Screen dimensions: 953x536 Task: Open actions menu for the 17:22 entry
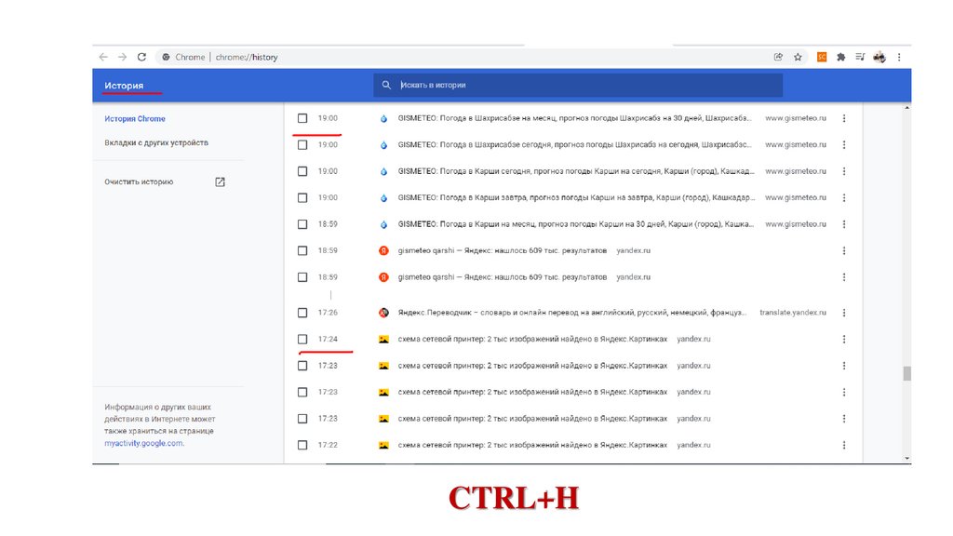[843, 445]
